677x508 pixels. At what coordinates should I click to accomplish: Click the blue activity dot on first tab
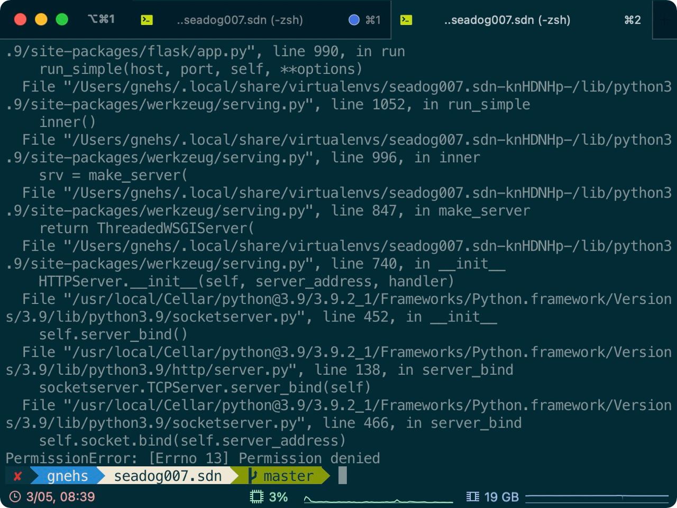click(354, 20)
